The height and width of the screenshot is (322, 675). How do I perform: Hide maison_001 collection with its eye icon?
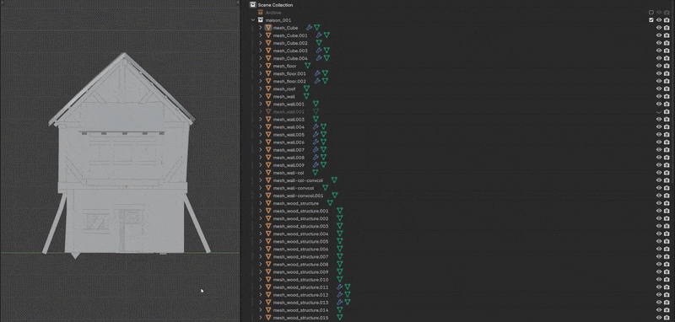(x=659, y=20)
